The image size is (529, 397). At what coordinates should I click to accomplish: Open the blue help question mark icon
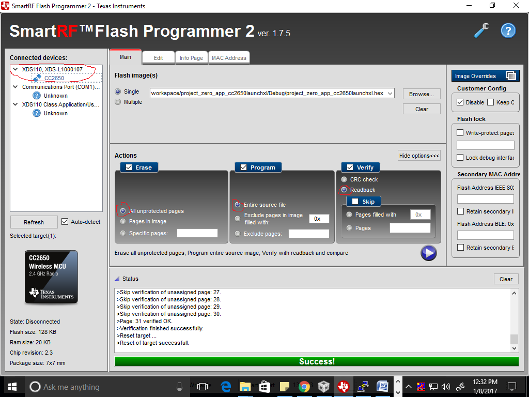point(508,30)
